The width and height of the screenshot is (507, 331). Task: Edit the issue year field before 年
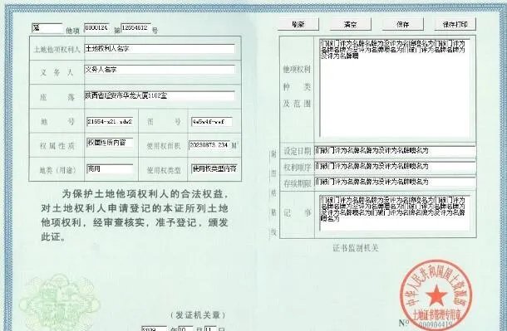point(155,329)
